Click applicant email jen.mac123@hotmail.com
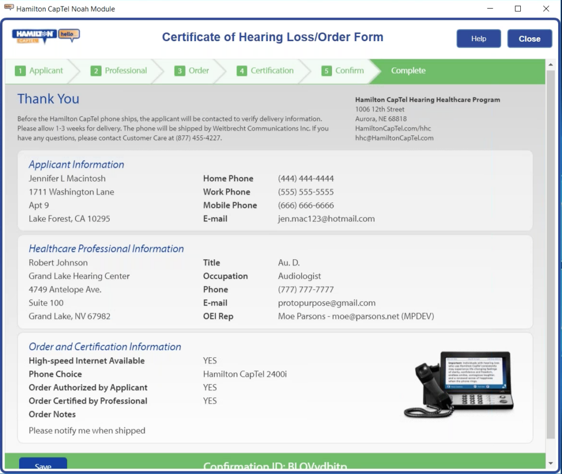 [326, 219]
